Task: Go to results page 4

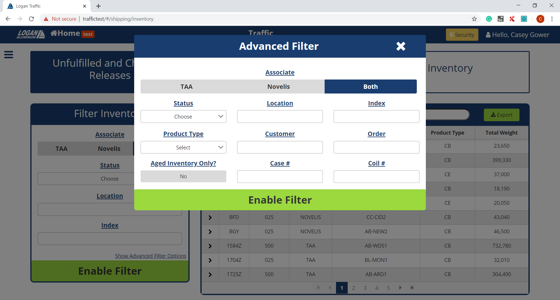Action: (x=377, y=288)
